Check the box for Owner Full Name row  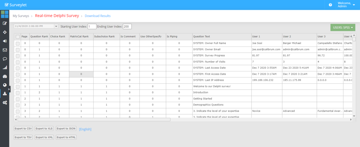pyautogui.click(x=18, y=43)
